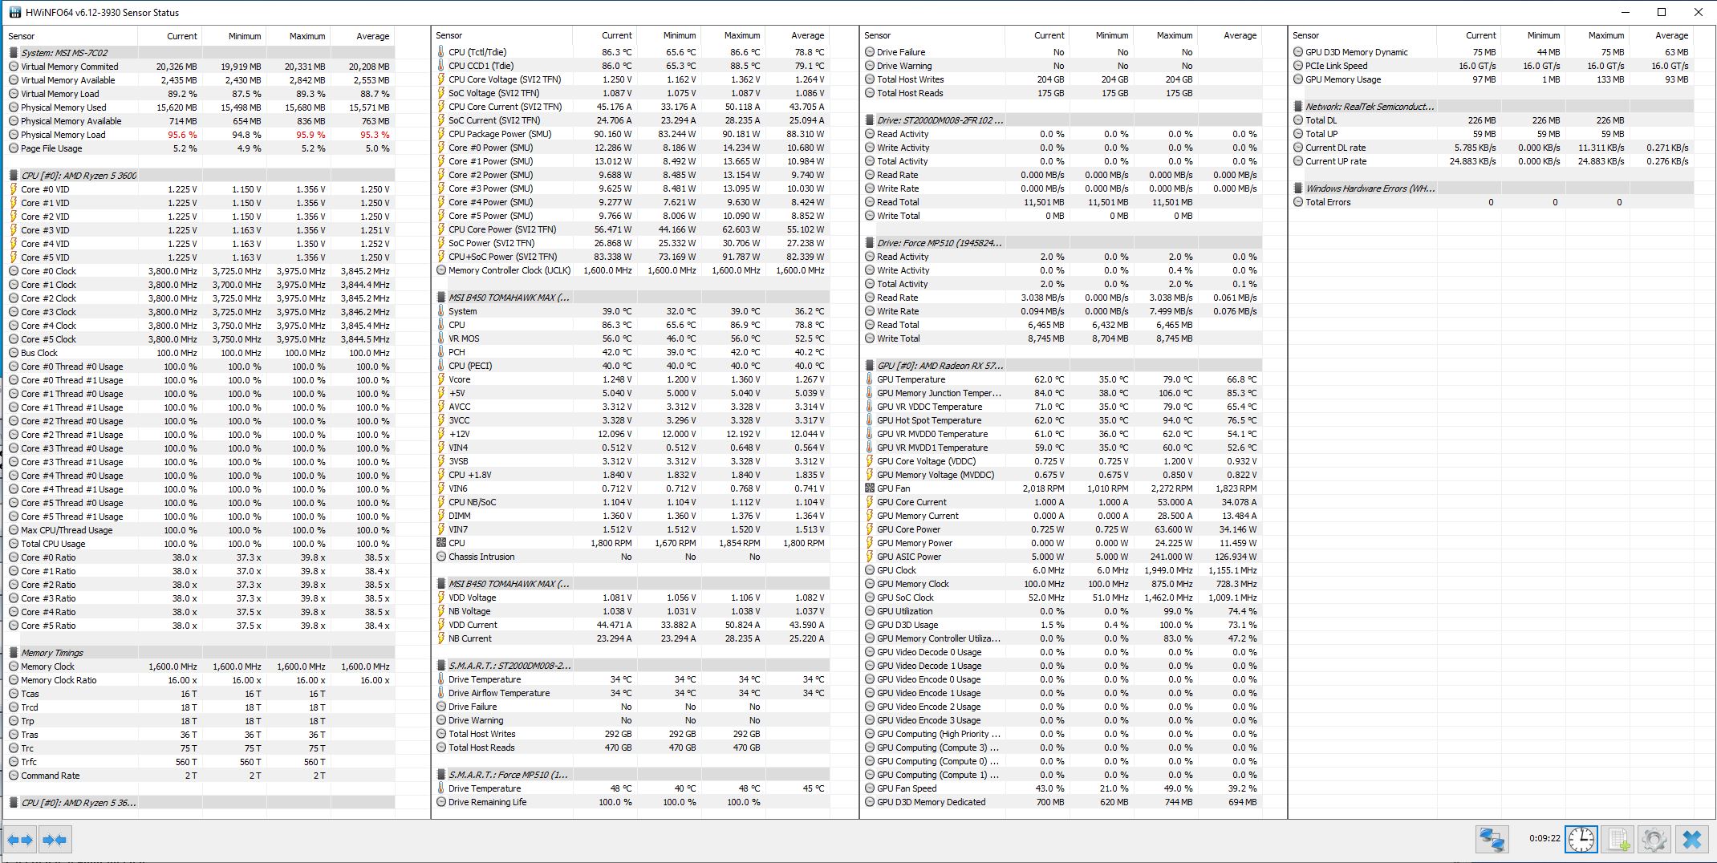Close sensors with the blue X button
Viewport: 1717px width, 863px height.
(1691, 840)
